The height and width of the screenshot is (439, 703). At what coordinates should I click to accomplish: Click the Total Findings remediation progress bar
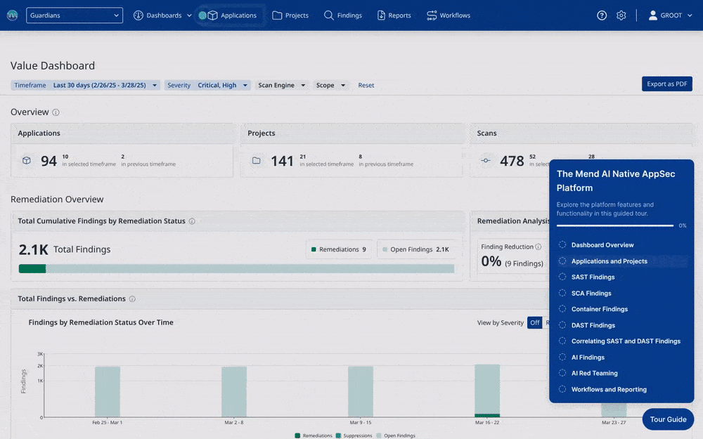pyautogui.click(x=236, y=268)
